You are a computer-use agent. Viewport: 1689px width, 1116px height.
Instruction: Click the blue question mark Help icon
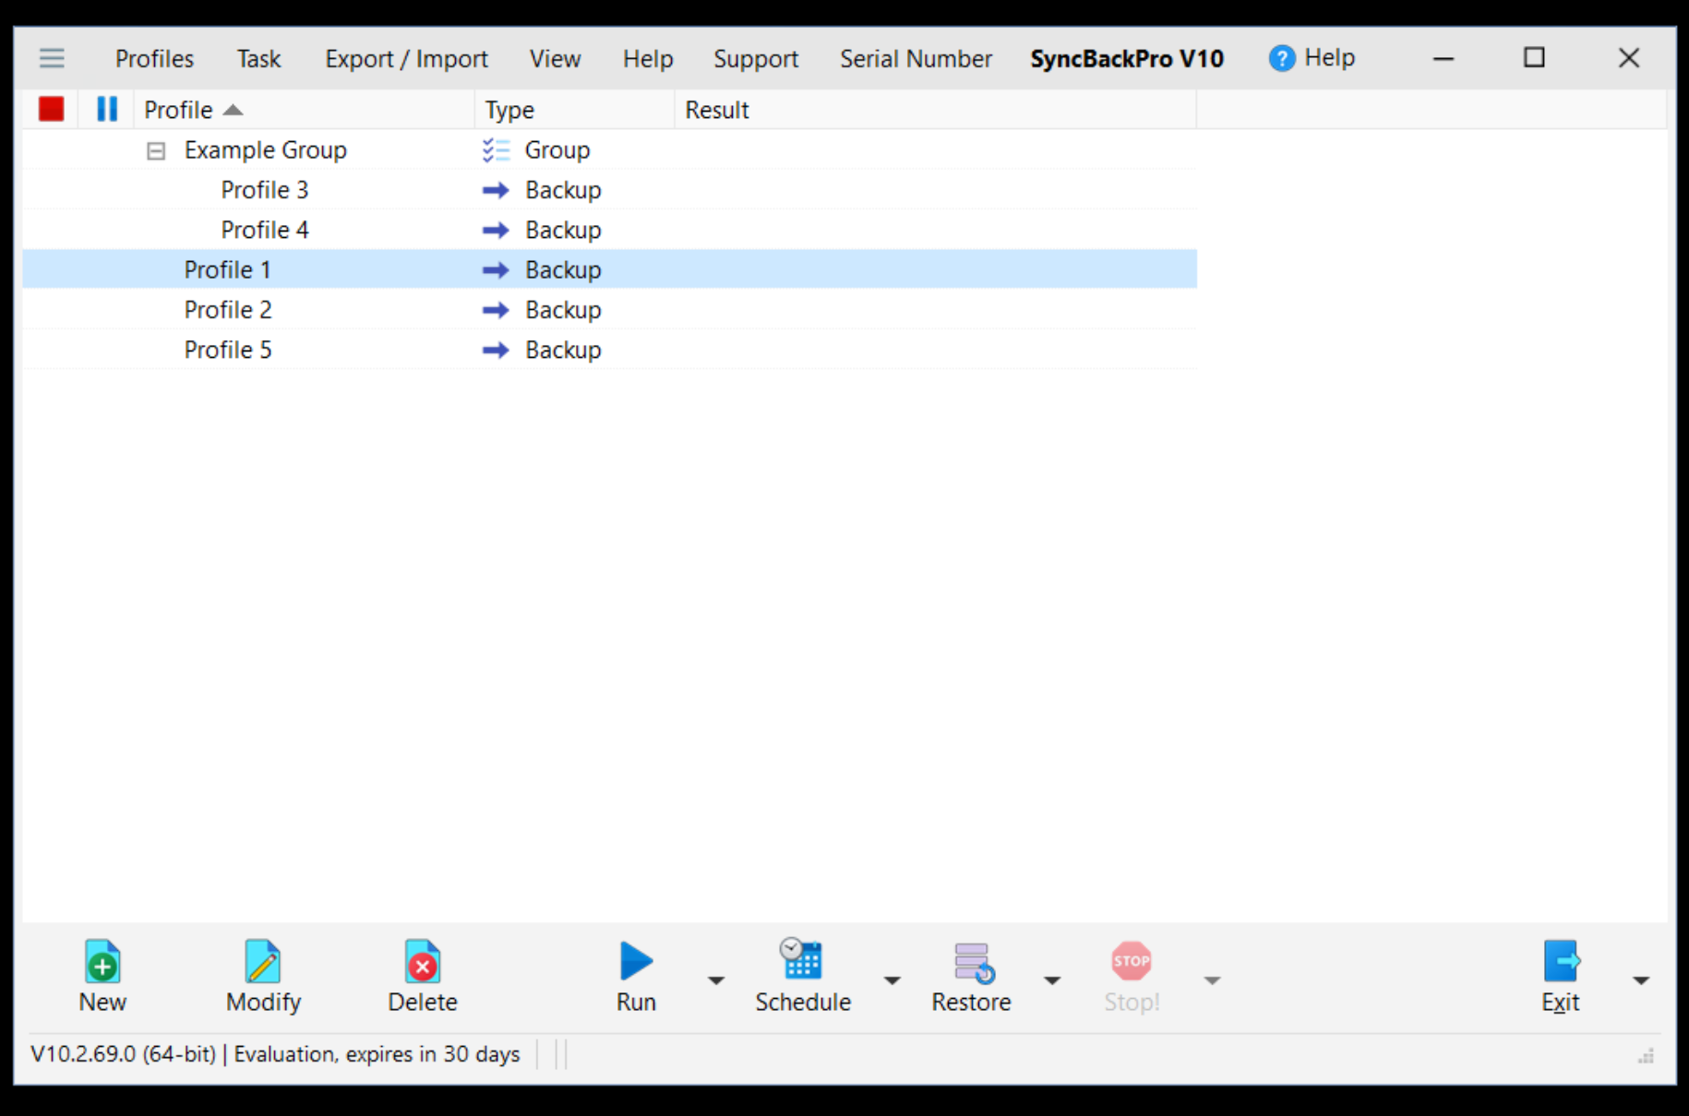pos(1281,58)
